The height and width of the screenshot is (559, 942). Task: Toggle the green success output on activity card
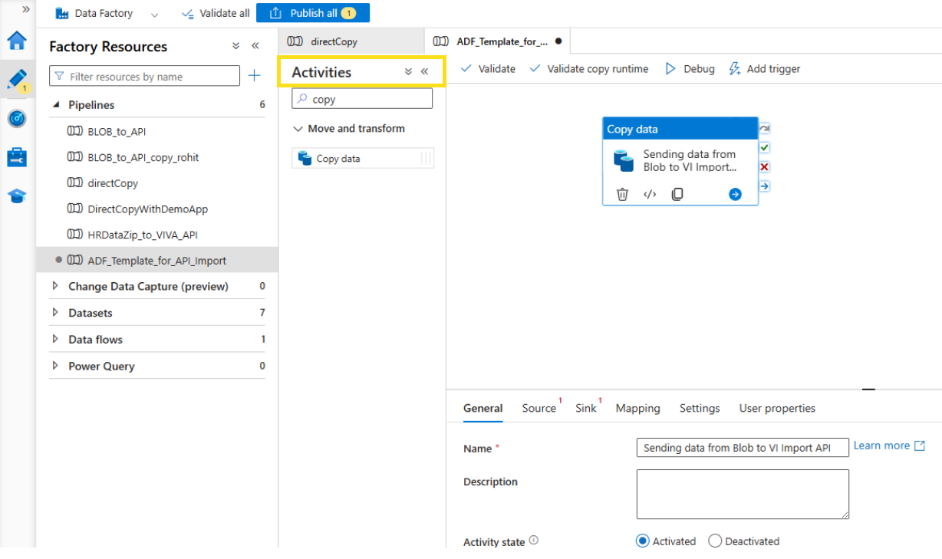tap(764, 147)
